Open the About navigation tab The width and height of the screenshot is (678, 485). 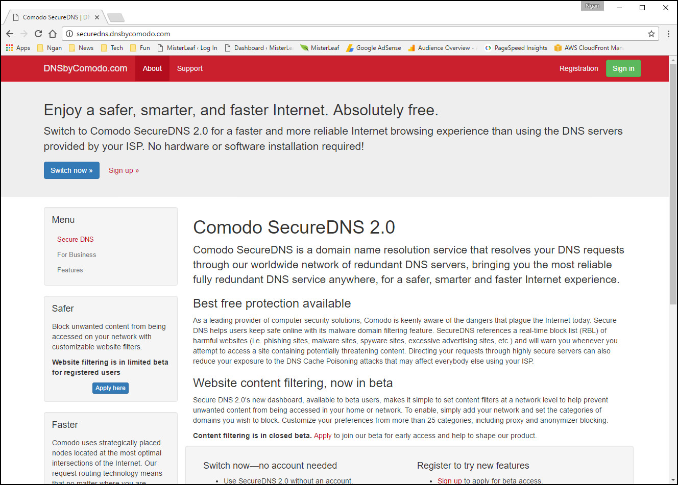[x=152, y=68]
